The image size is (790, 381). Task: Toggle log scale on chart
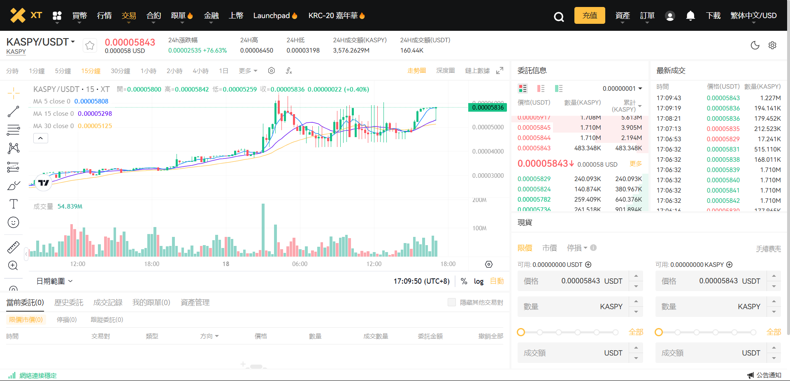pos(479,281)
